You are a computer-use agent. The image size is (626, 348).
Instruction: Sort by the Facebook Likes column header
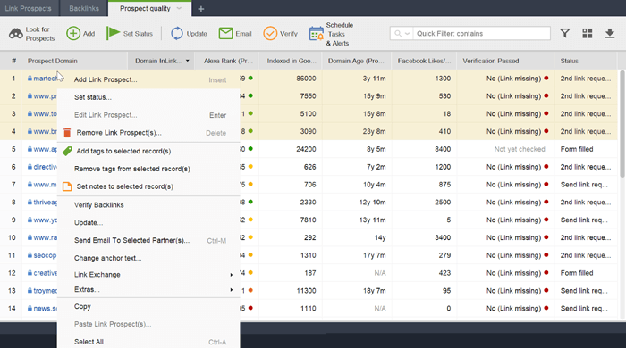pyautogui.click(x=424, y=61)
